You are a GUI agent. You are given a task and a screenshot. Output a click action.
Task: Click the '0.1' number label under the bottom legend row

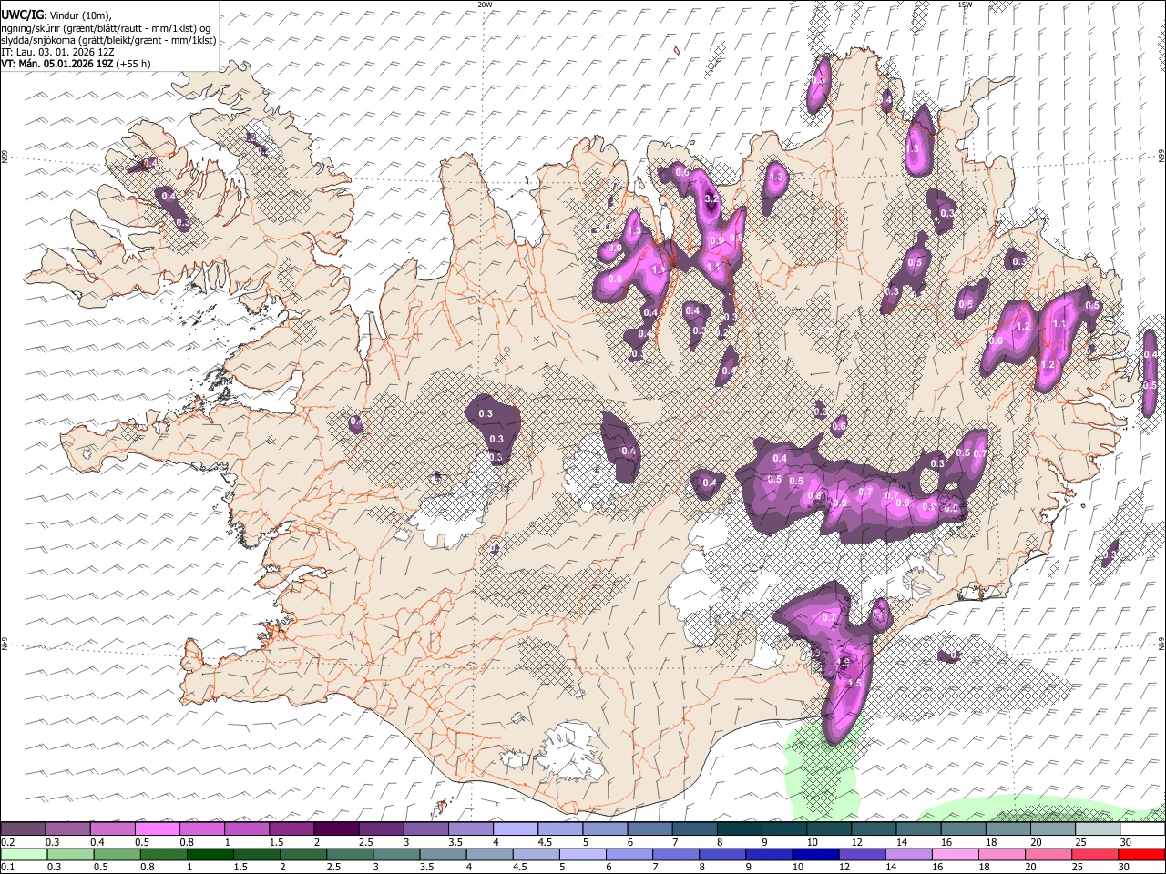coord(7,868)
